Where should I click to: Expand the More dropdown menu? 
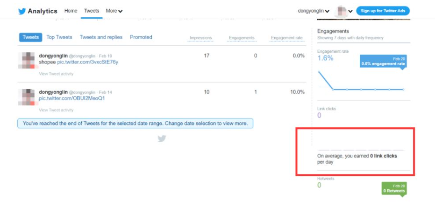[114, 11]
